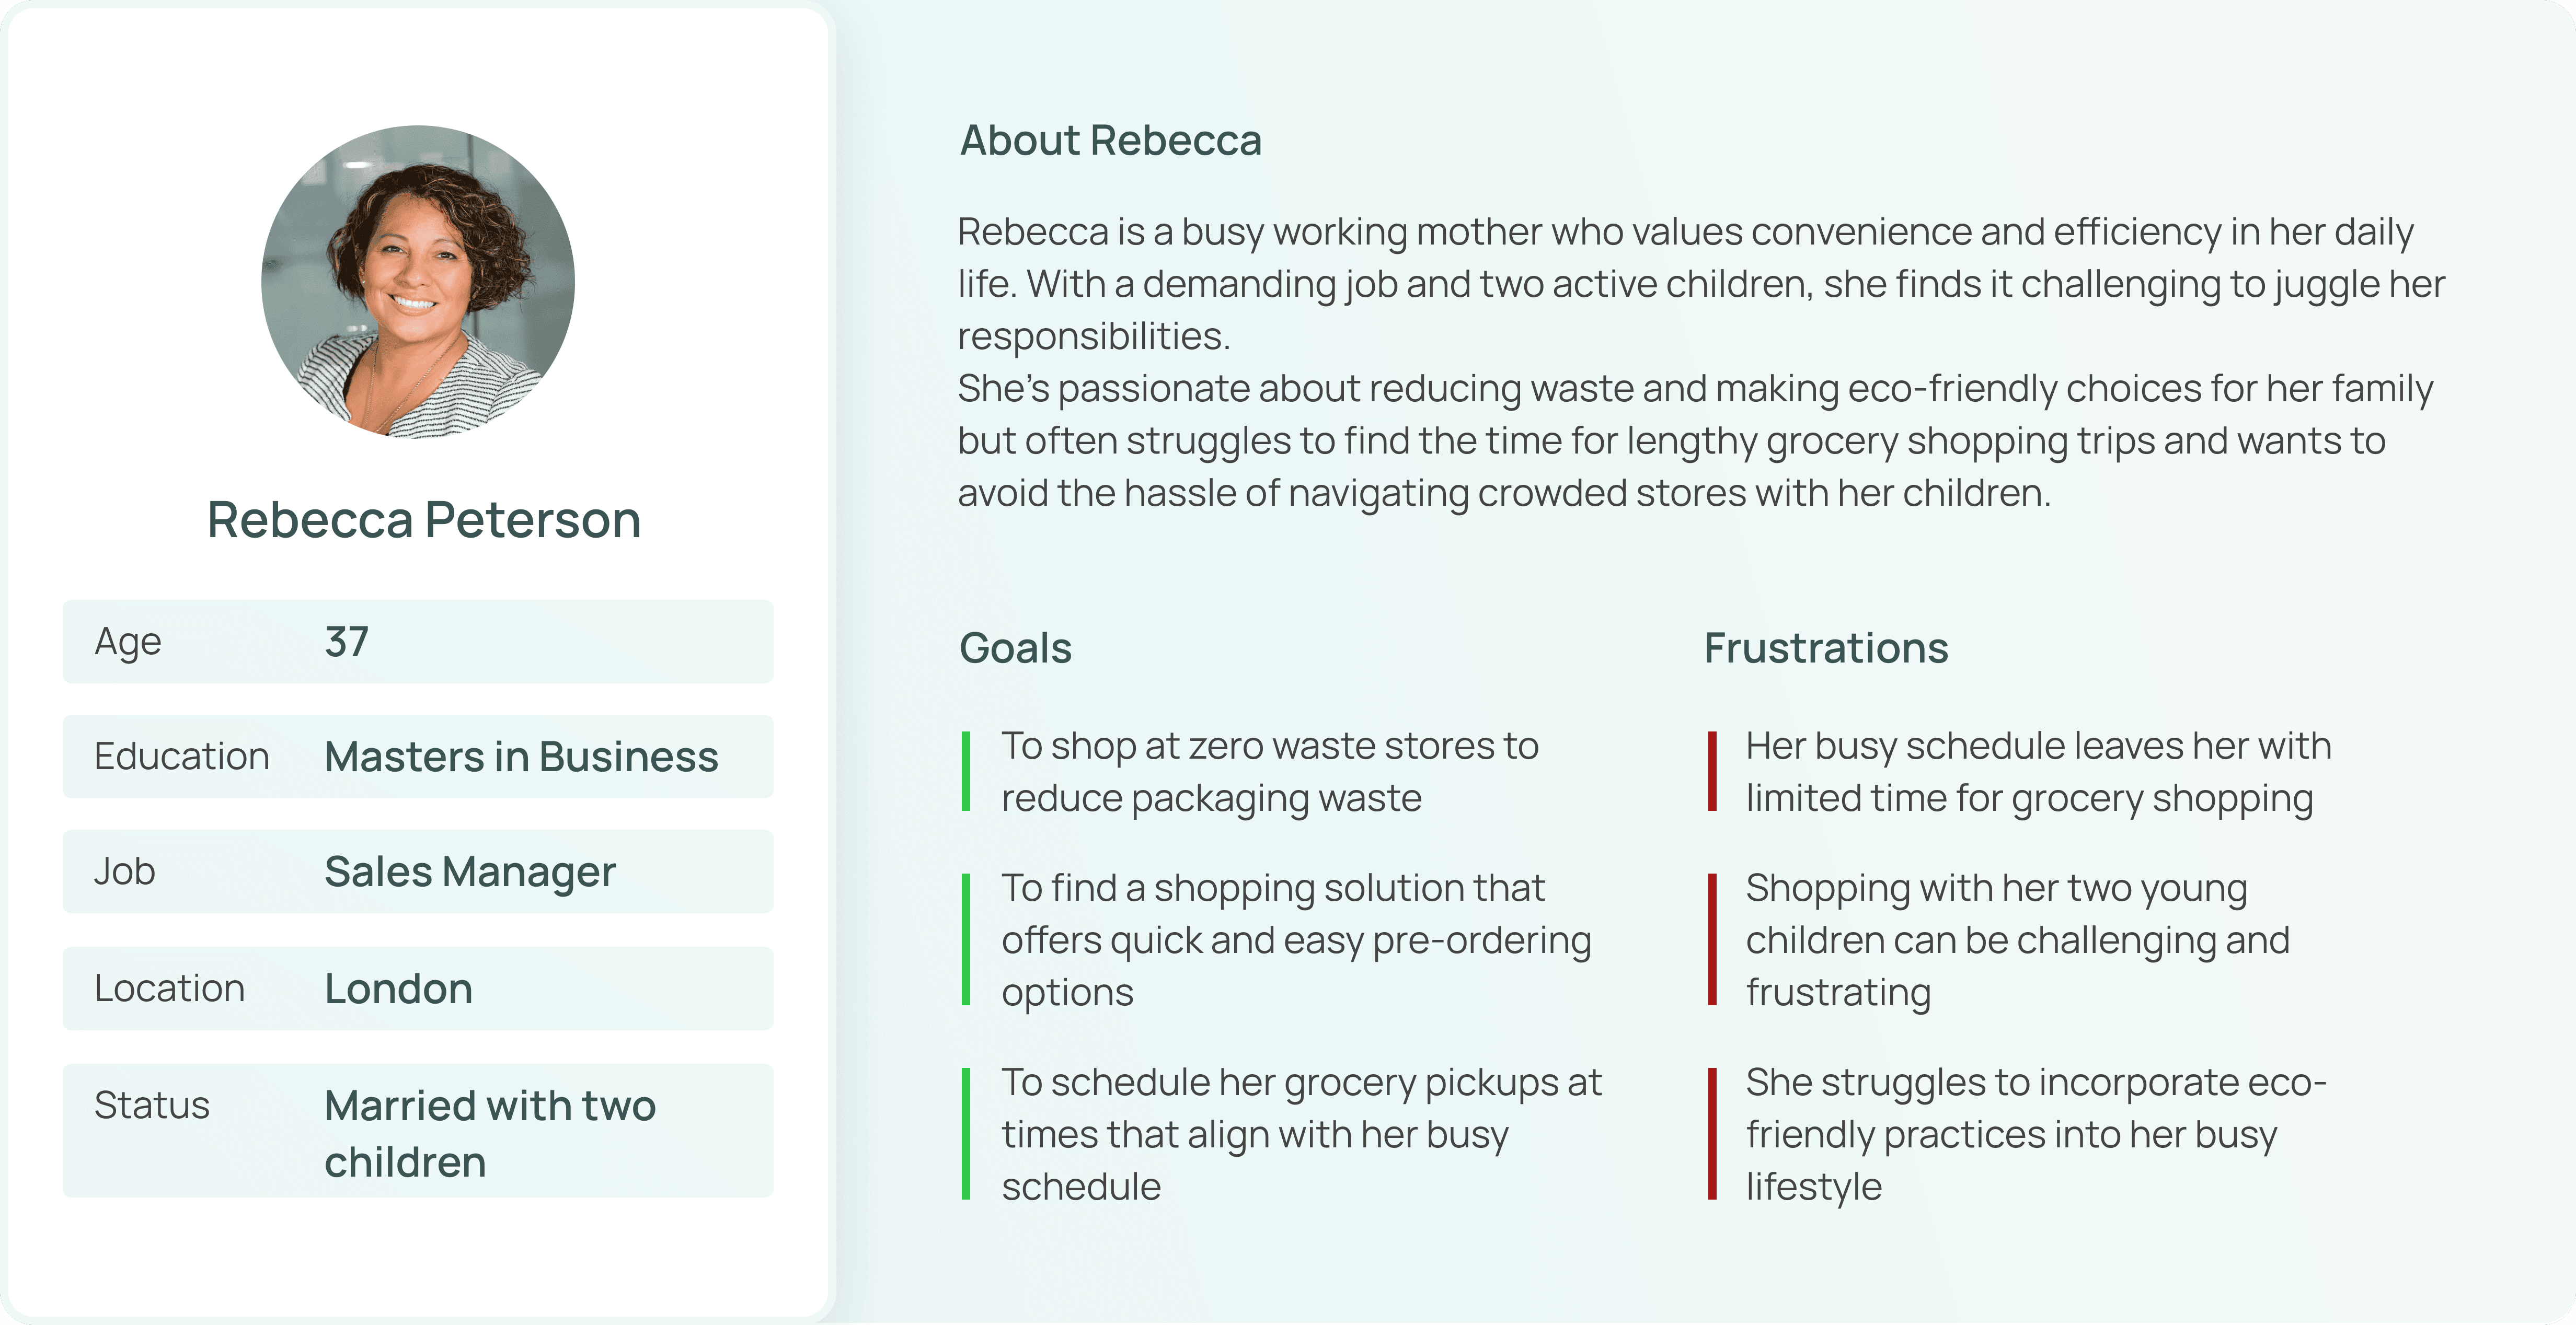
Task: Click the eco-friendly practices frustration text
Action: tap(2035, 1133)
